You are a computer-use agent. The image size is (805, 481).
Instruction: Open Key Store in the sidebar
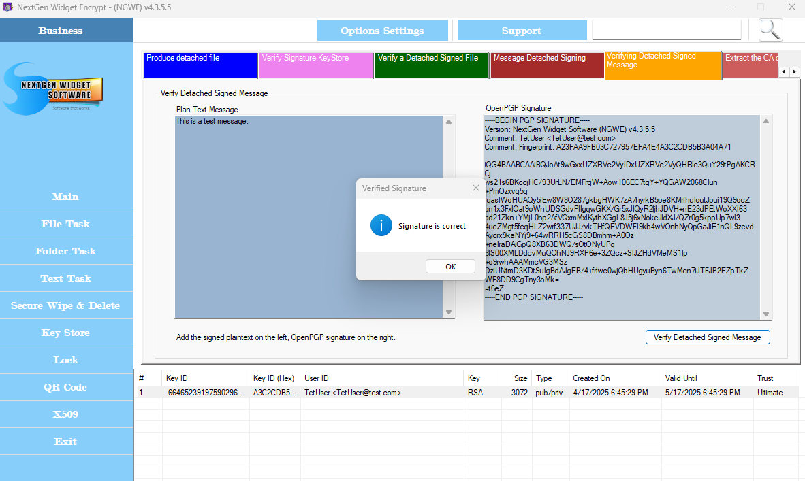pos(66,333)
